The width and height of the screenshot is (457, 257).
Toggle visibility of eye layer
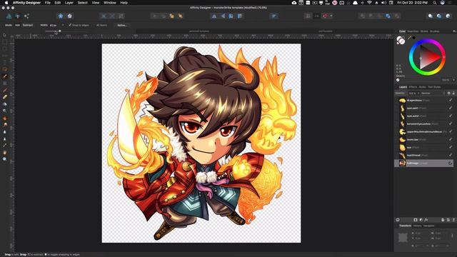tap(451, 147)
